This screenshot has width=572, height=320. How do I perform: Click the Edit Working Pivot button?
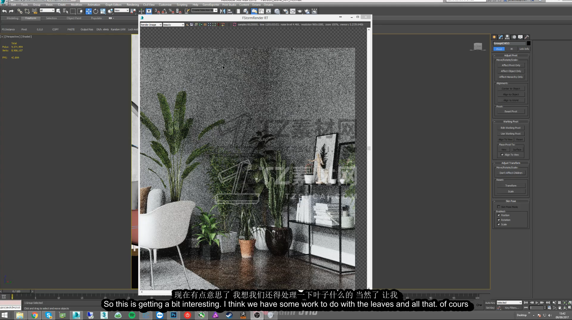[x=511, y=128]
